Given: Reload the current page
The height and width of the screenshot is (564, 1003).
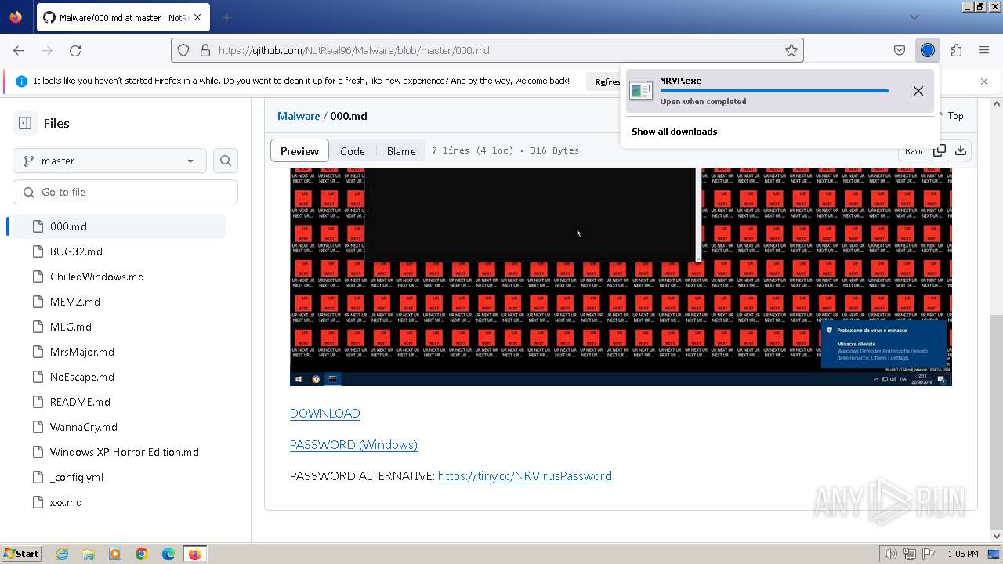Looking at the screenshot, I should click(75, 50).
